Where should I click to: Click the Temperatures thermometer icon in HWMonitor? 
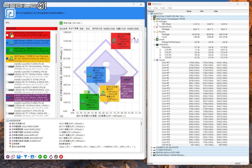[x=157, y=27]
